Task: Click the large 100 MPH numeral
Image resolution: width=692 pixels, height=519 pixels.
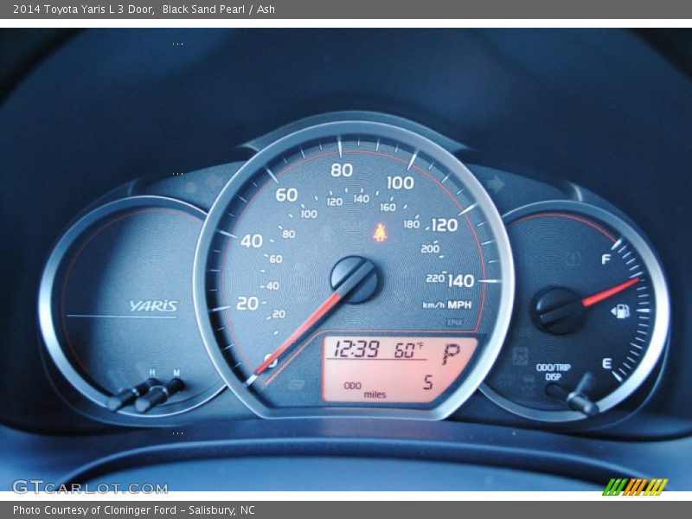Action: click(x=400, y=183)
